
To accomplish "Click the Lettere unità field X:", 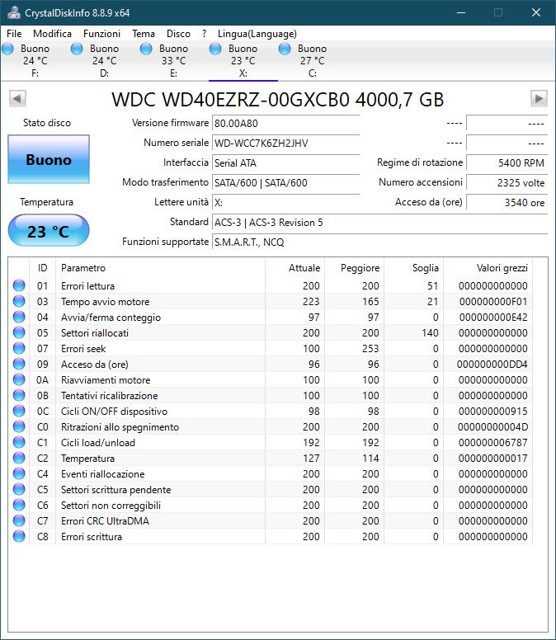I will click(x=285, y=202).
